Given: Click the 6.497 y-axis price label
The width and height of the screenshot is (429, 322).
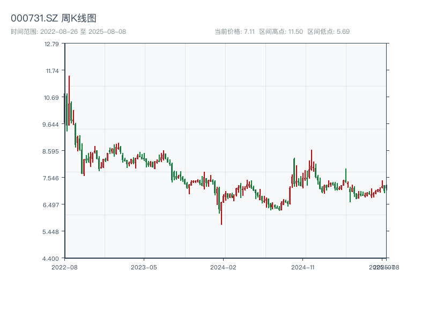Looking at the screenshot, I should coord(51,205).
